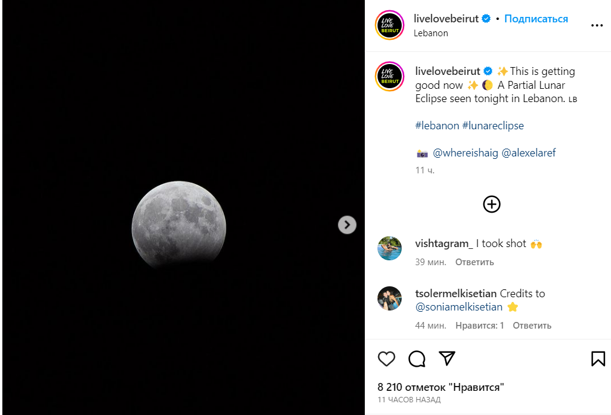Go to next photo with arrow
Viewport: 611px width, 415px height.
347,225
